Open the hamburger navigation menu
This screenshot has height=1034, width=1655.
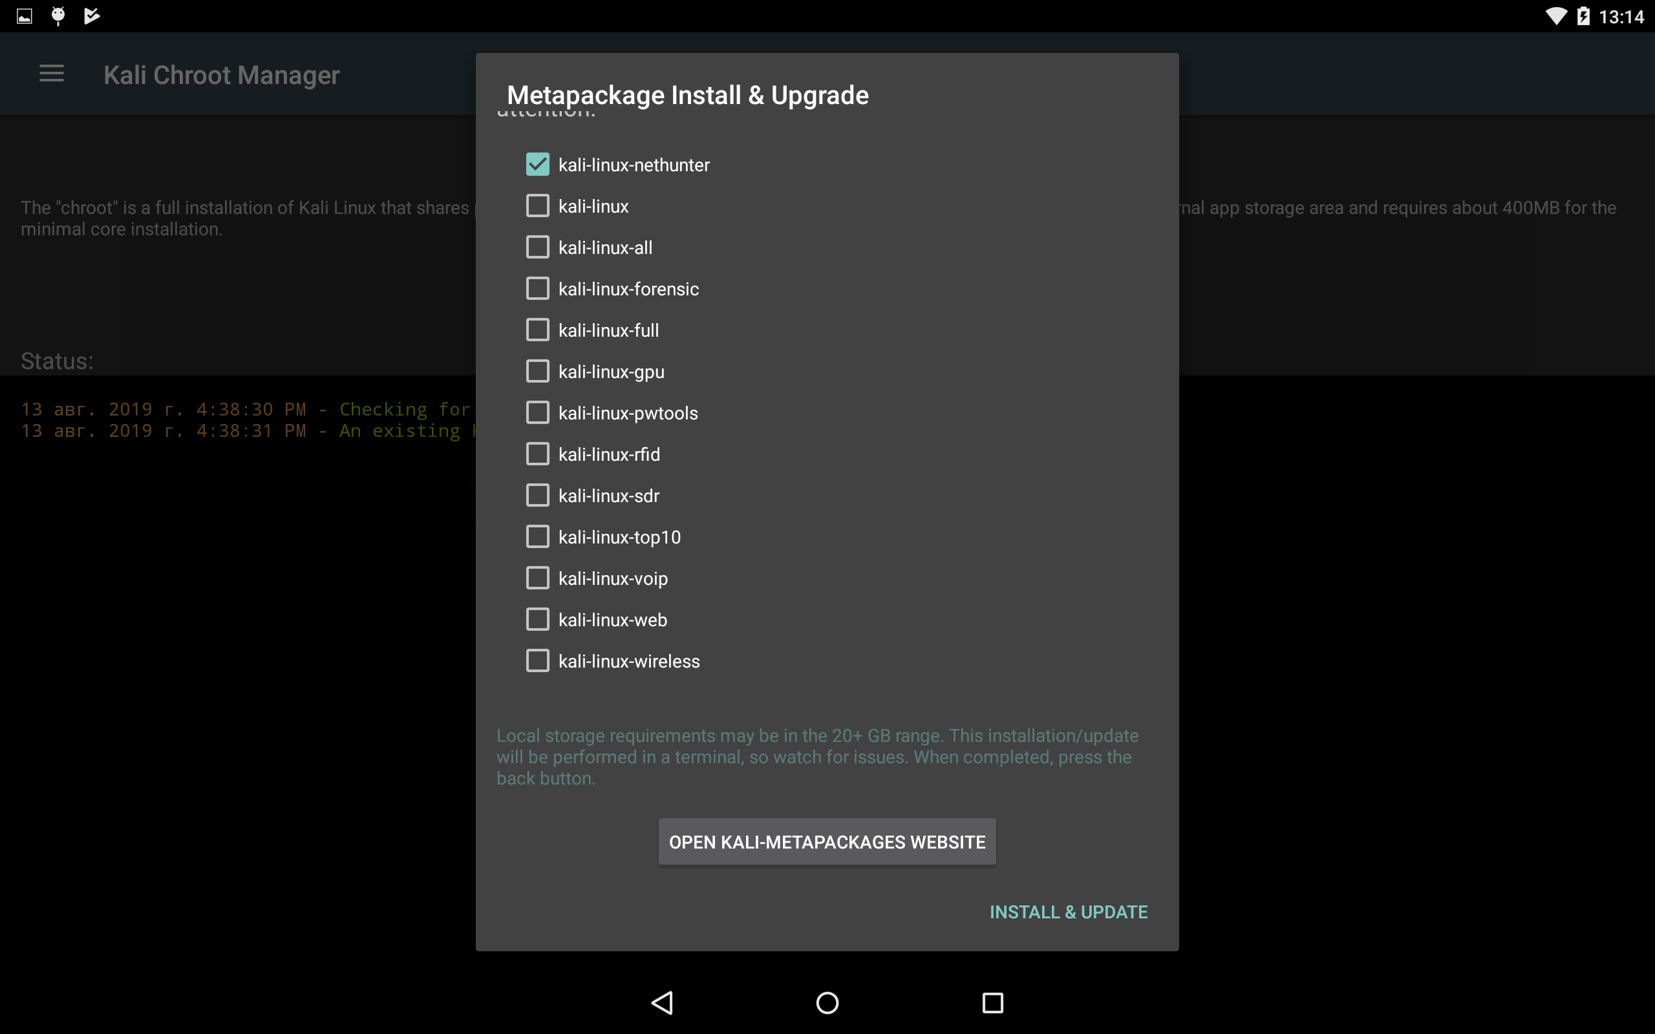point(51,74)
